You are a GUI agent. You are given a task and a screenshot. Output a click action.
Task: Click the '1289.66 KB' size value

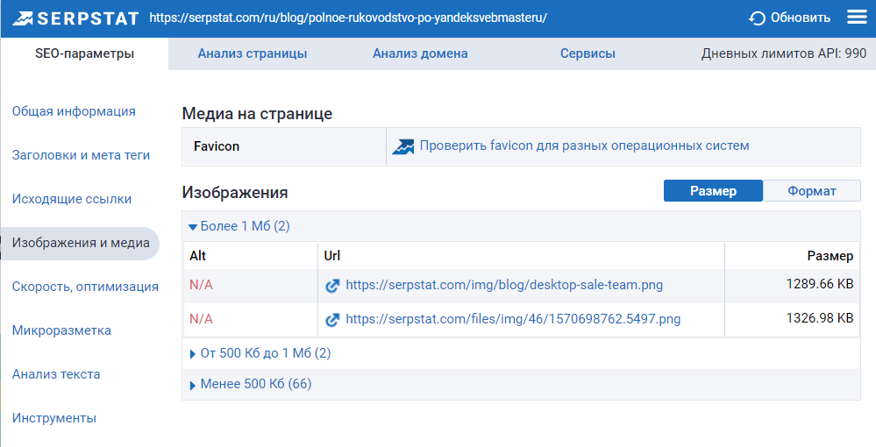[x=820, y=284]
